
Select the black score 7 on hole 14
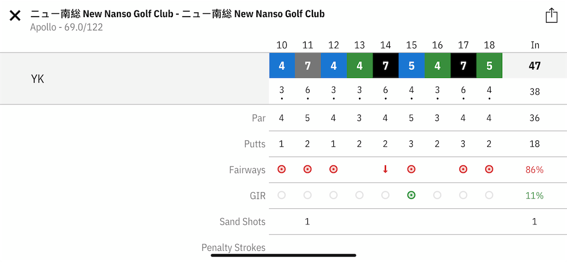pyautogui.click(x=385, y=65)
